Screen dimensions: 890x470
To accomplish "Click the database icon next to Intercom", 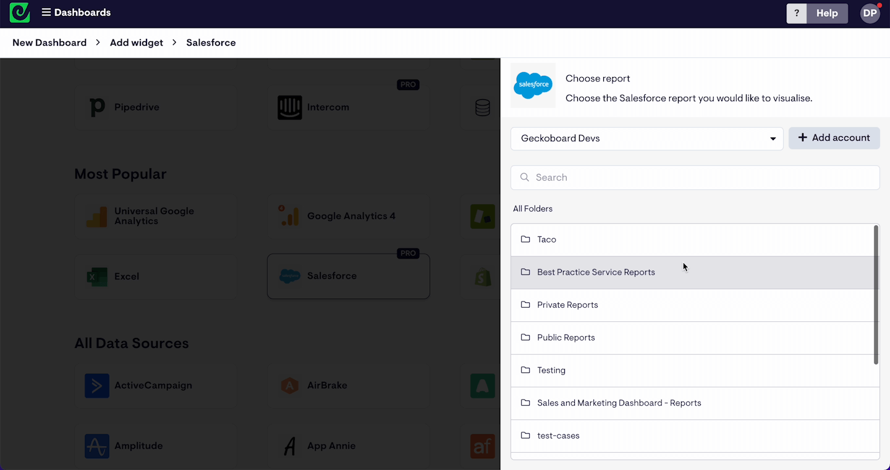I will pos(483,108).
